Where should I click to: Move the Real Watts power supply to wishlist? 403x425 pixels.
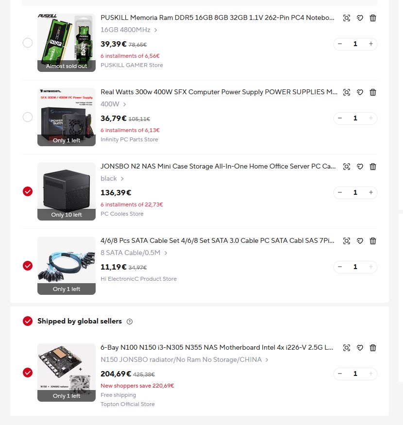[x=360, y=92]
